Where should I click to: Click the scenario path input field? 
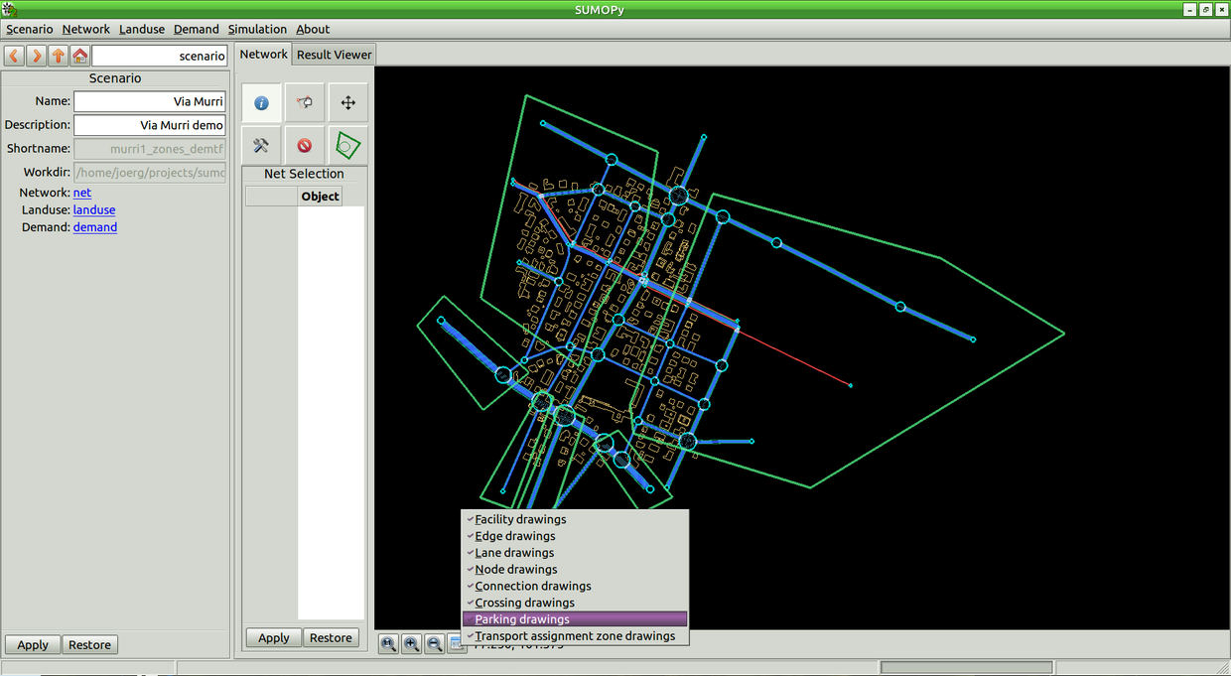point(160,57)
